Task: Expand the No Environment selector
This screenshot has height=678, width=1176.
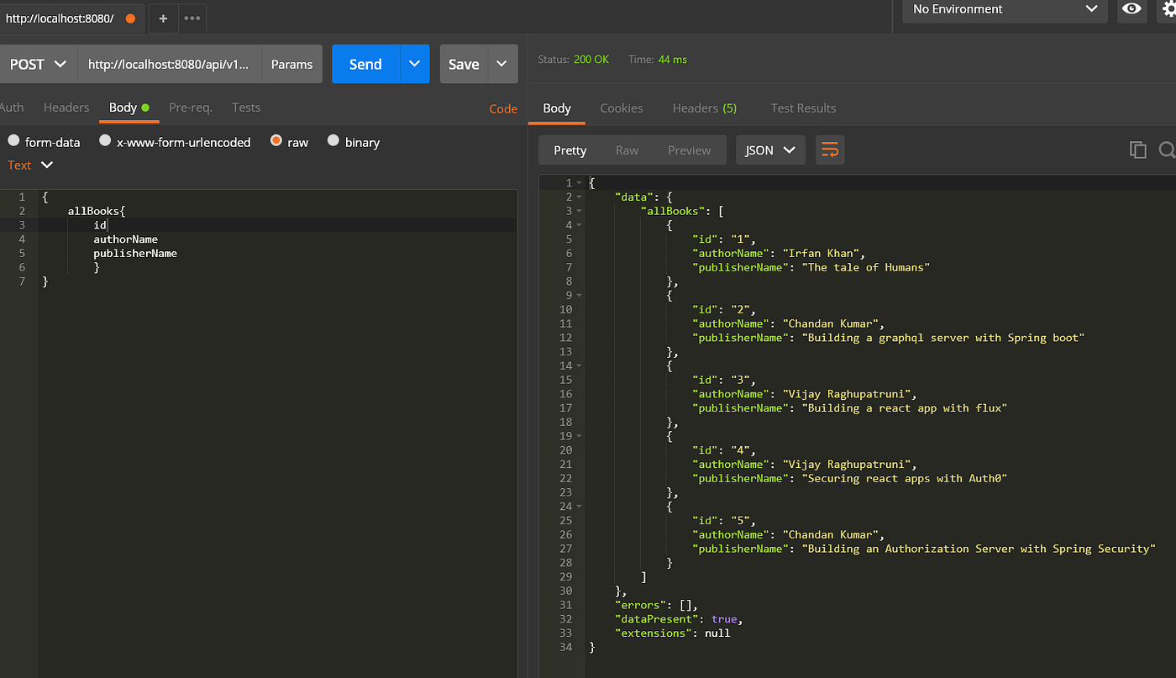Action: pyautogui.click(x=1005, y=9)
